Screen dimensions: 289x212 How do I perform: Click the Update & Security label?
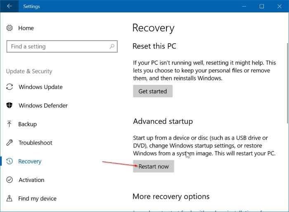click(x=29, y=71)
